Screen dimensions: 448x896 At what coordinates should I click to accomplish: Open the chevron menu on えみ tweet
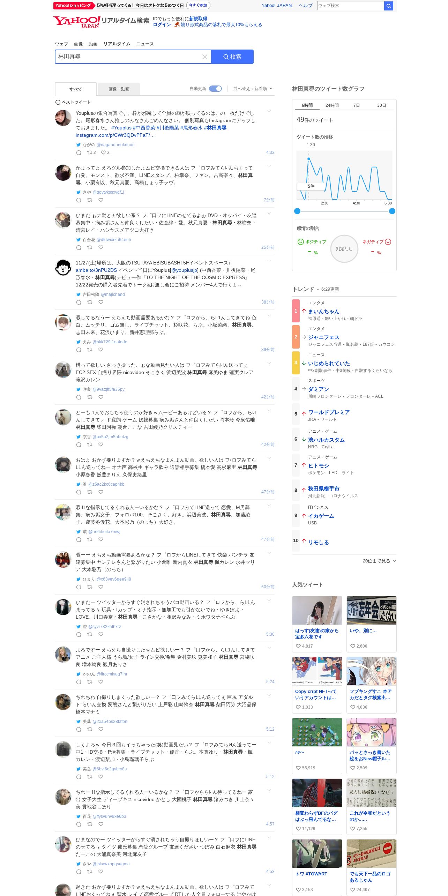click(x=269, y=316)
